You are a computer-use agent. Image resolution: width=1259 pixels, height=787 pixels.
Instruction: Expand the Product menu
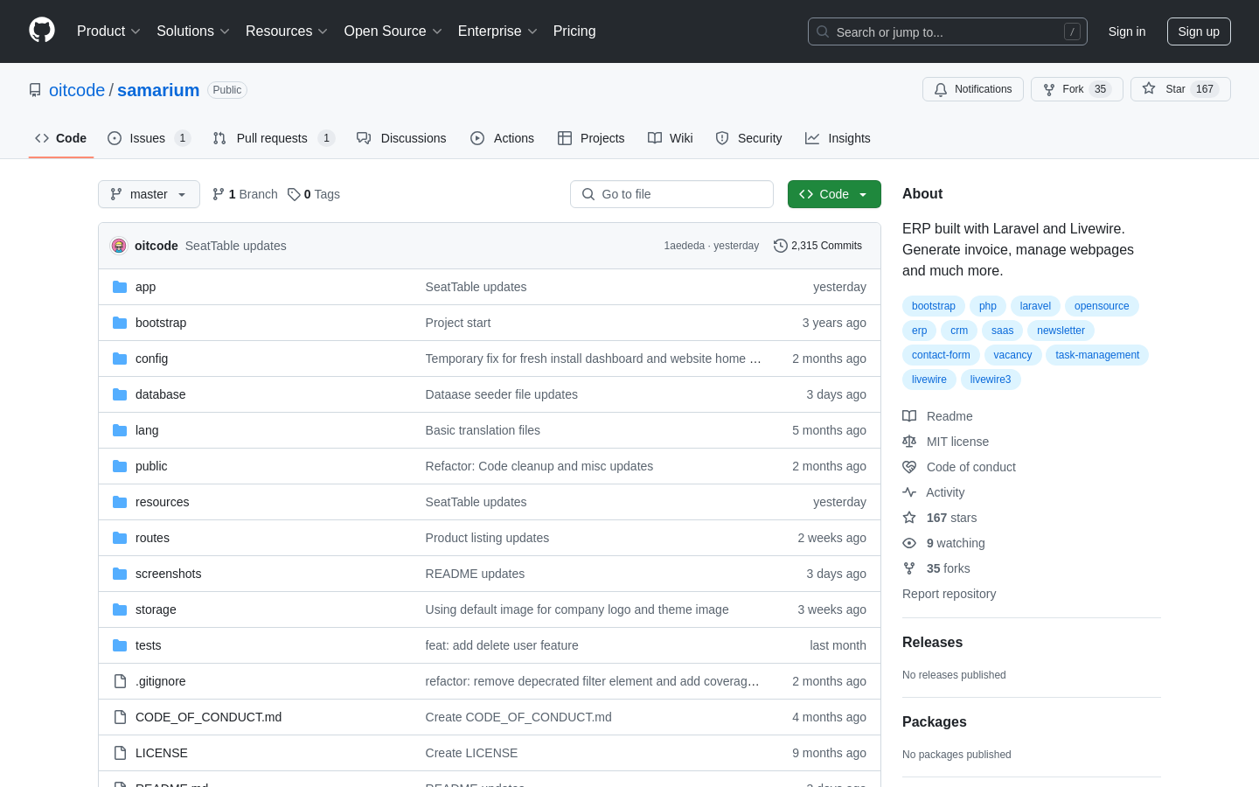pyautogui.click(x=108, y=31)
